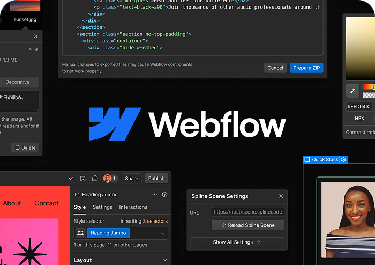Viewport: 375px width, 265px height.
Task: Click the HEX color mode label
Action: coord(359,119)
